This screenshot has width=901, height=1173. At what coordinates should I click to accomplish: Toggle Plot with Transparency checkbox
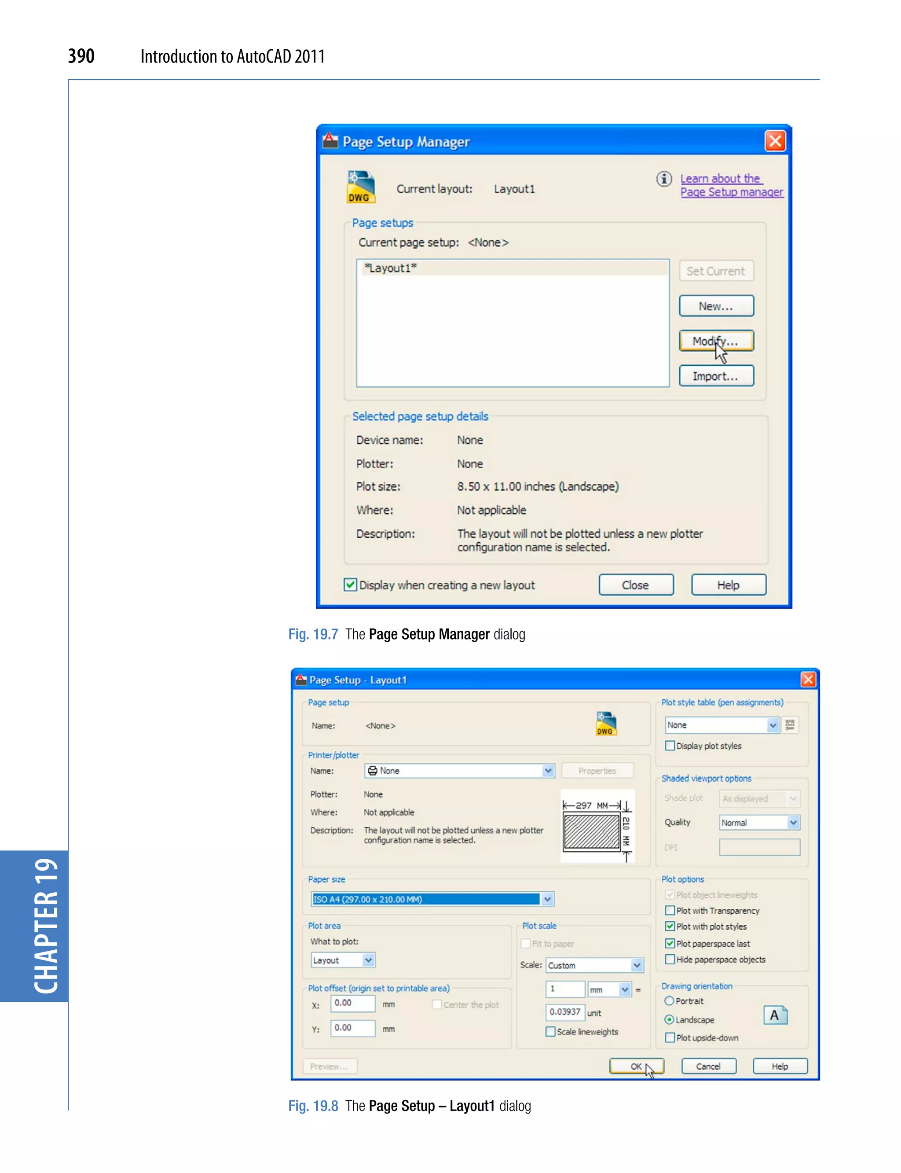click(x=670, y=910)
